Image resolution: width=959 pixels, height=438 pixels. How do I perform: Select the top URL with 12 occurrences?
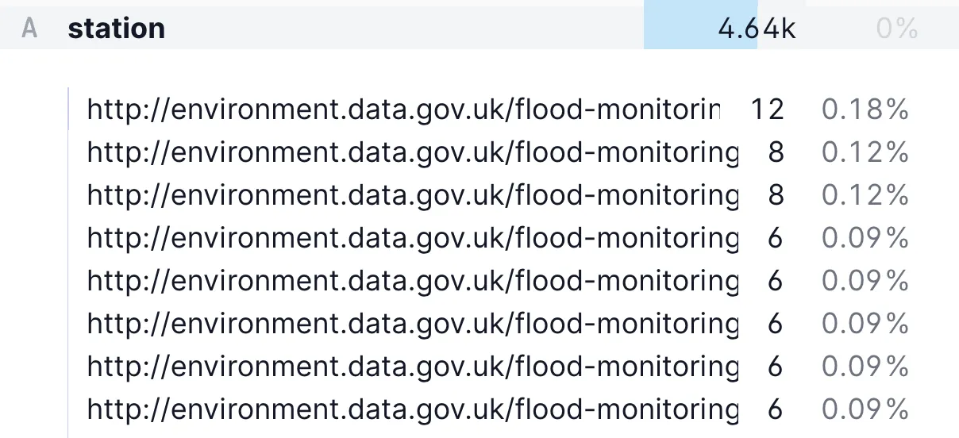click(x=403, y=109)
